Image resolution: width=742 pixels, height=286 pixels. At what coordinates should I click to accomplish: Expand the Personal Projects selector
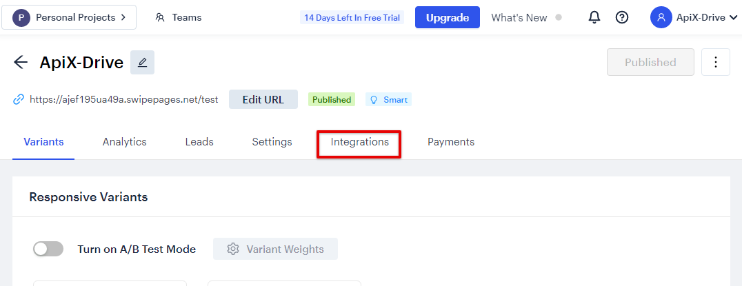tap(69, 17)
